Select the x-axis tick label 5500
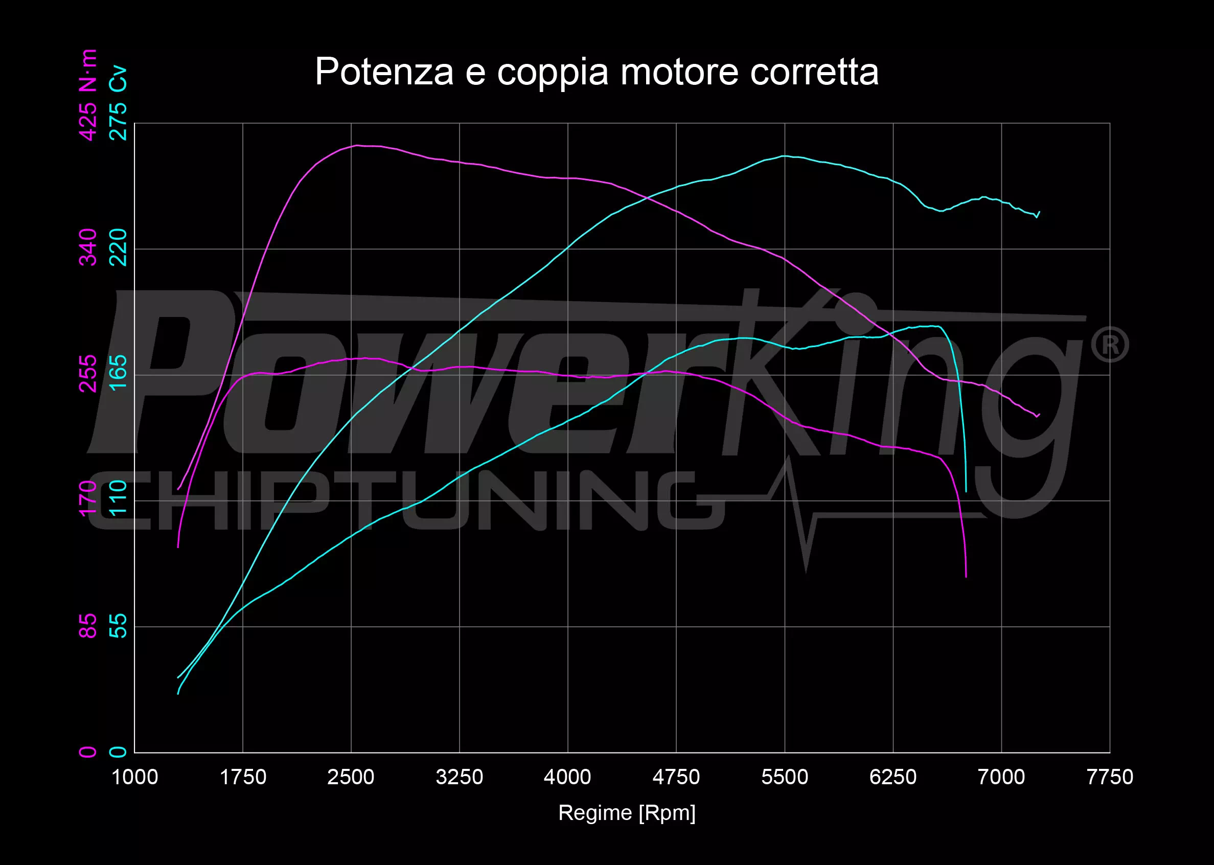The height and width of the screenshot is (865, 1214). [x=785, y=777]
